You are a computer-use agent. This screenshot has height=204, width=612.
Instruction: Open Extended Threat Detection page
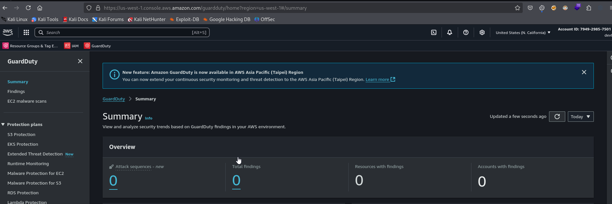pyautogui.click(x=35, y=154)
